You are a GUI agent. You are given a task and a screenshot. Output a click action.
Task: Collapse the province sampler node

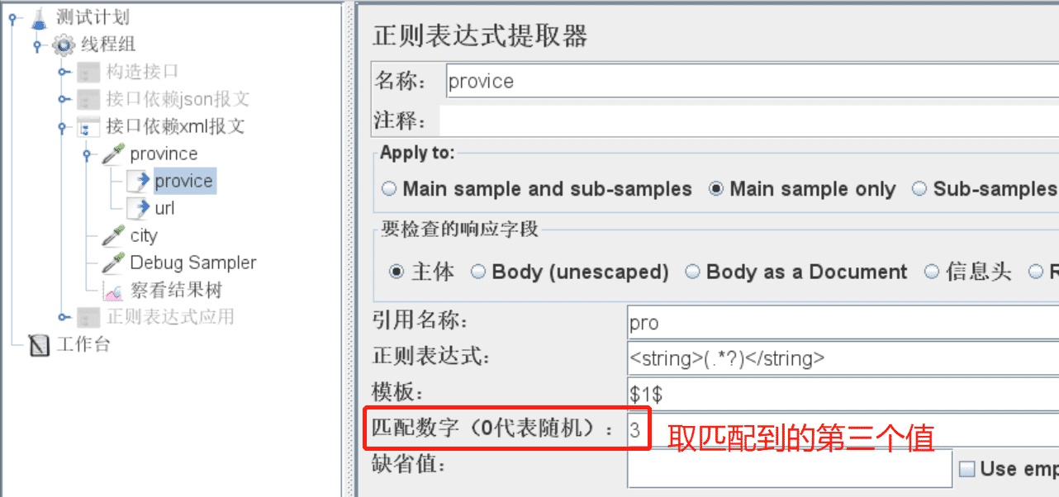pos(88,154)
